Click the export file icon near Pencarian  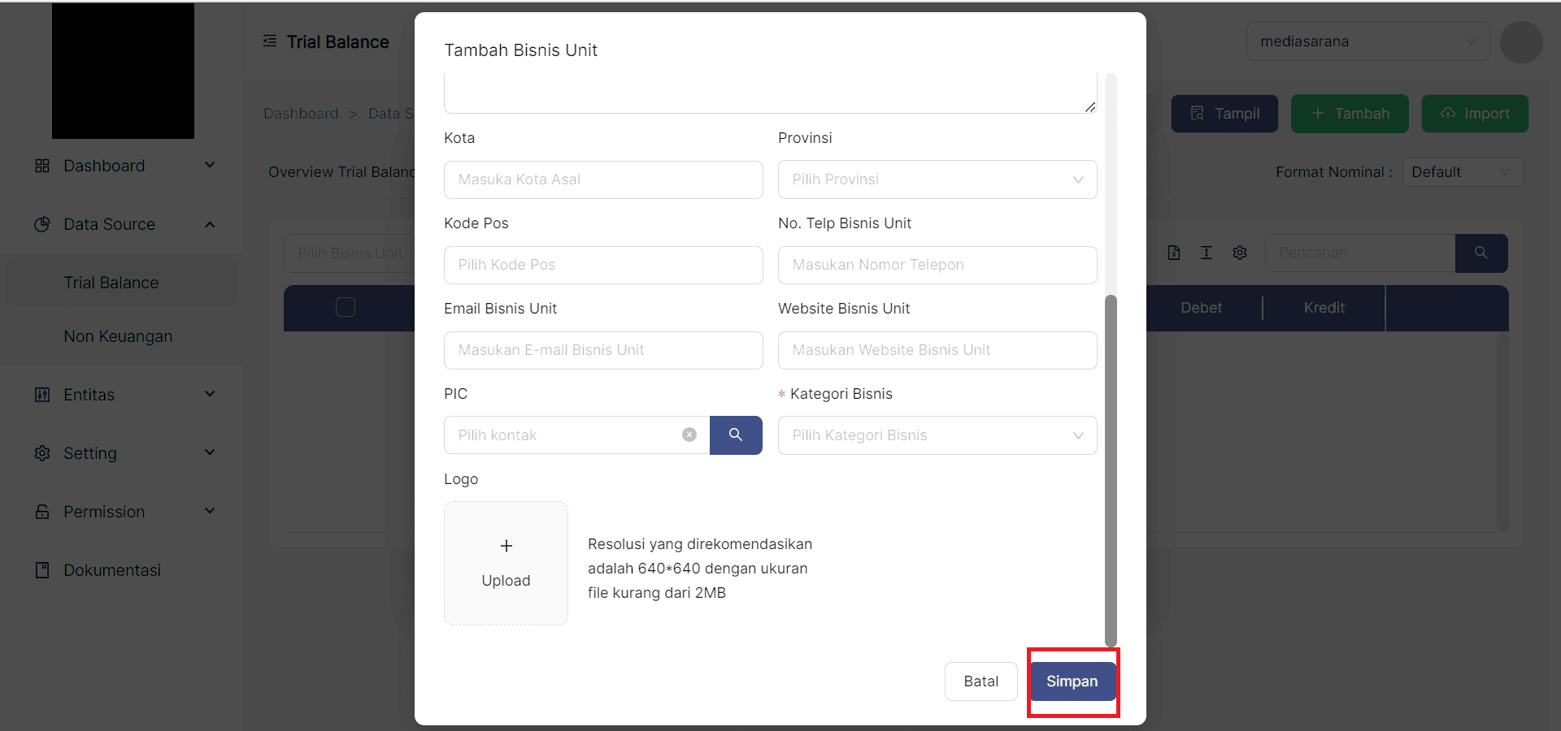click(1174, 253)
